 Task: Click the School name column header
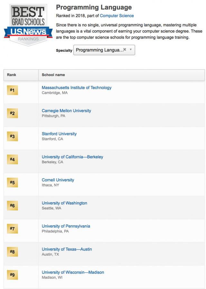(x=122, y=75)
